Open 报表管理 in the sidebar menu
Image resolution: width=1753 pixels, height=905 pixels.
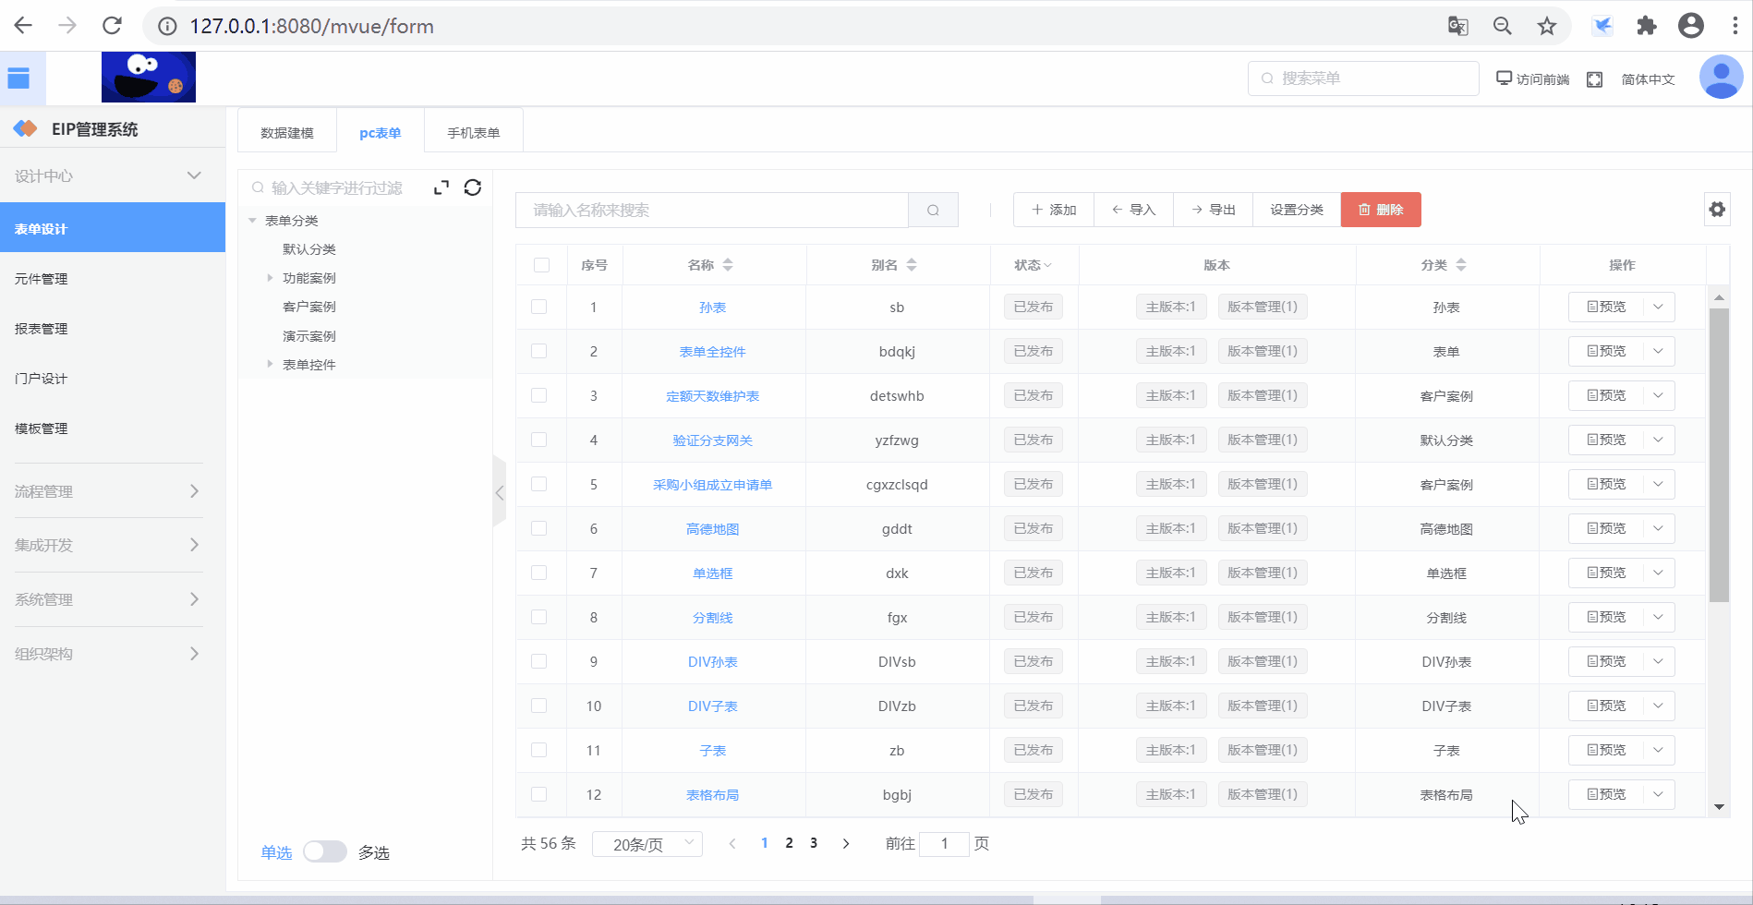click(x=42, y=329)
